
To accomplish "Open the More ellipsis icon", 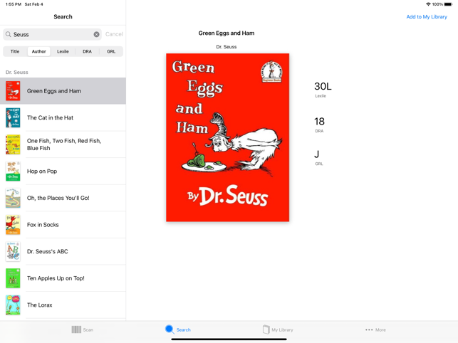I will [369, 329].
